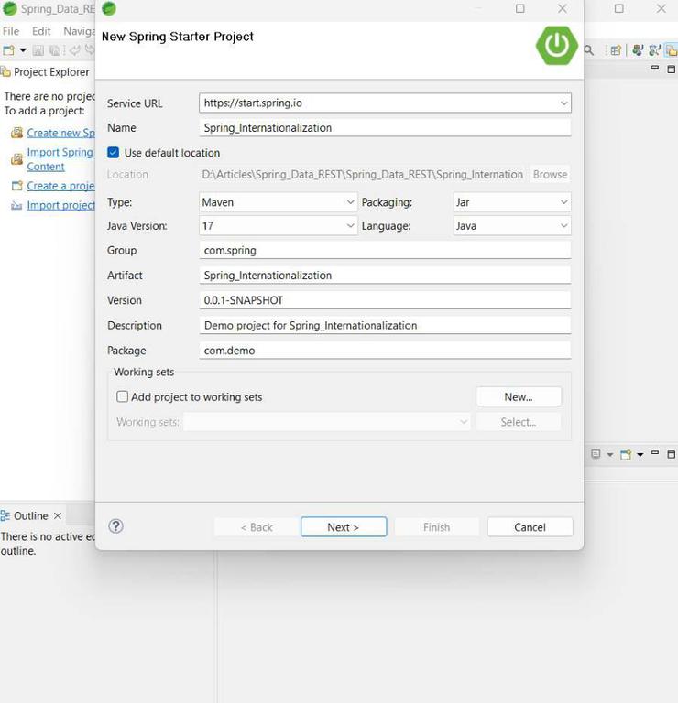The height and width of the screenshot is (703, 678).
Task: Open the Language dropdown showing Java
Action: (x=512, y=225)
